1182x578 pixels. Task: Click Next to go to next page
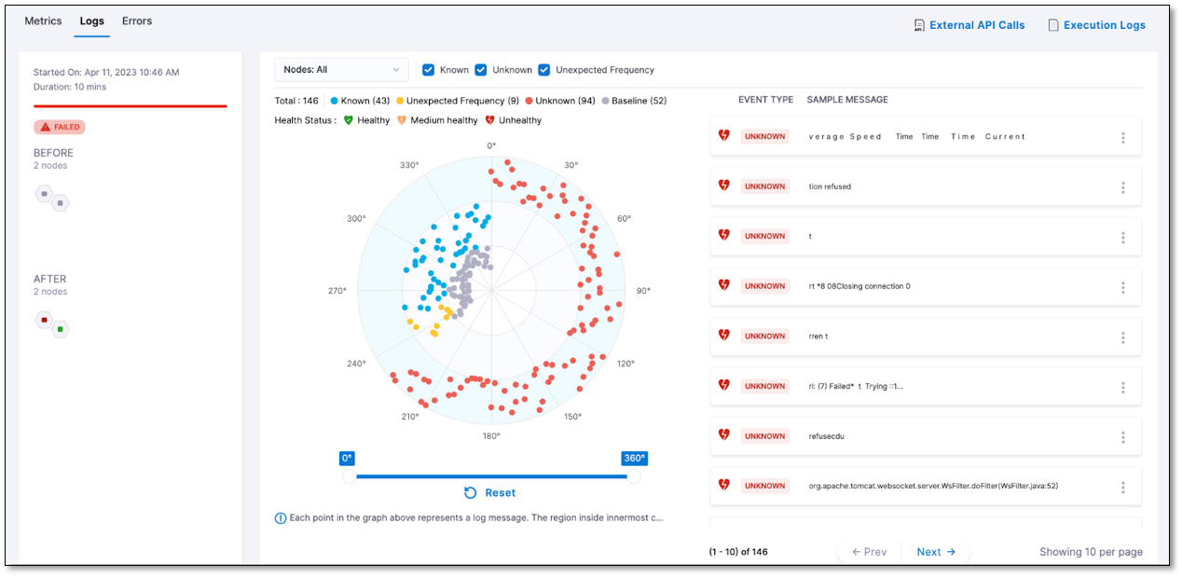pyautogui.click(x=936, y=552)
